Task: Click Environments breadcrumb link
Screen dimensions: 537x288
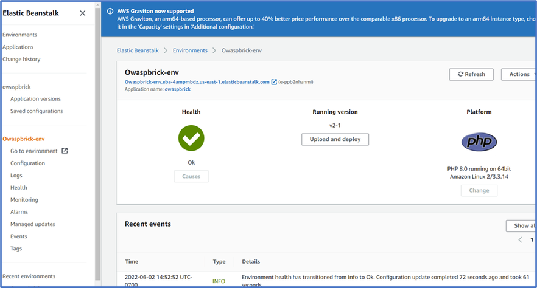Action: click(x=190, y=50)
